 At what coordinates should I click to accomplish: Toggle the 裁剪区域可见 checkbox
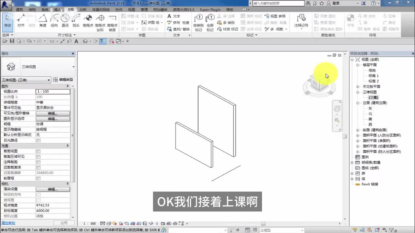tap(39, 157)
